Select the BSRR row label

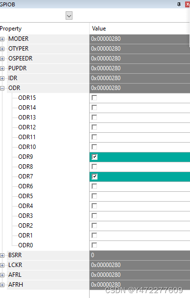click(x=15, y=255)
